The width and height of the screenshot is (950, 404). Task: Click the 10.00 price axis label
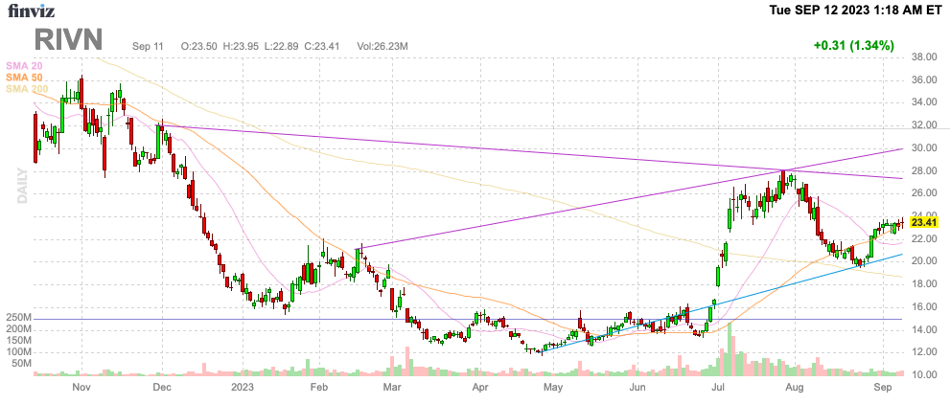point(924,375)
